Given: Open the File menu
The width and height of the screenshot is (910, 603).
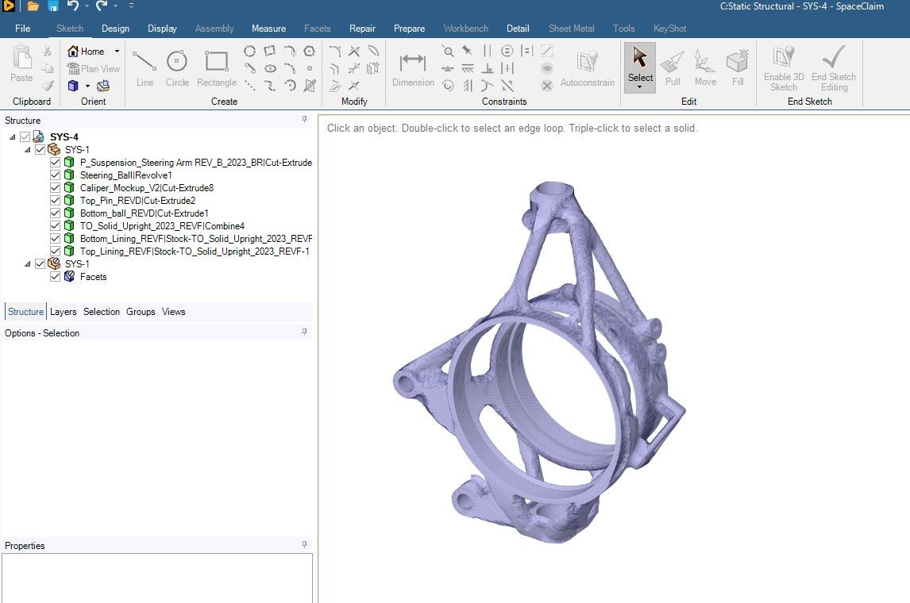Looking at the screenshot, I should pos(23,29).
